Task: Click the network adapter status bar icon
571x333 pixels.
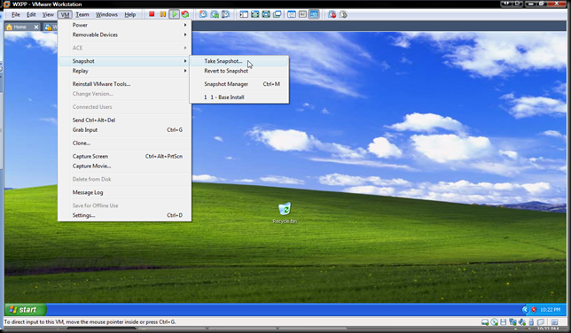Action: [512, 322]
